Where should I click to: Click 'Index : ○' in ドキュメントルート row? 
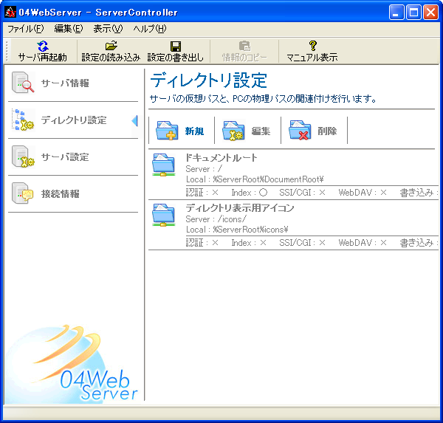pos(250,193)
